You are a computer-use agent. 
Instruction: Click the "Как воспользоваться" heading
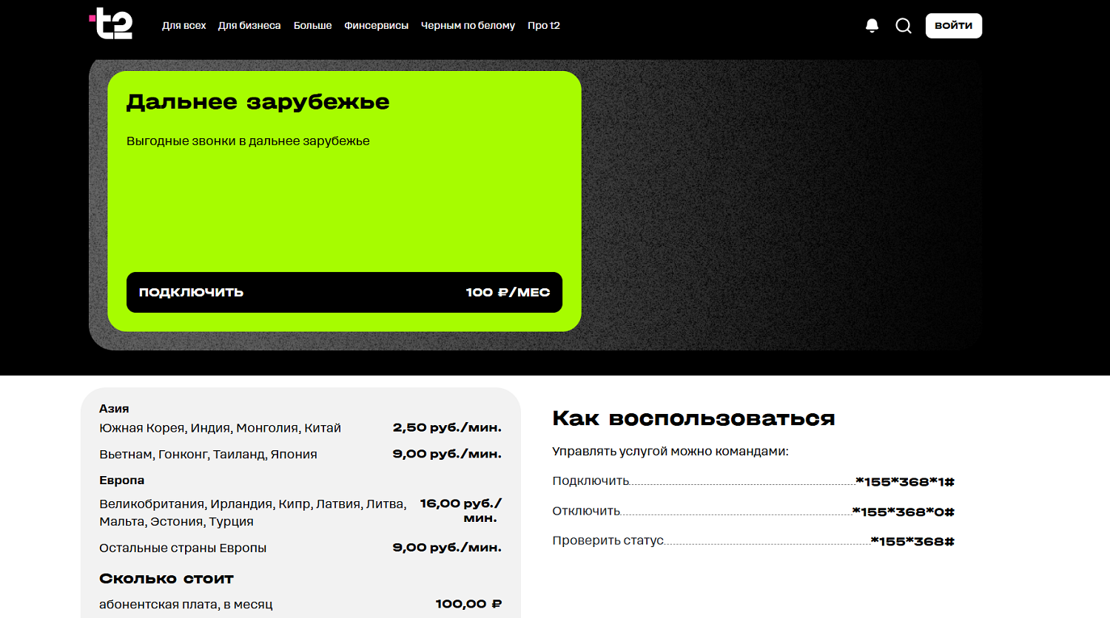coord(693,418)
